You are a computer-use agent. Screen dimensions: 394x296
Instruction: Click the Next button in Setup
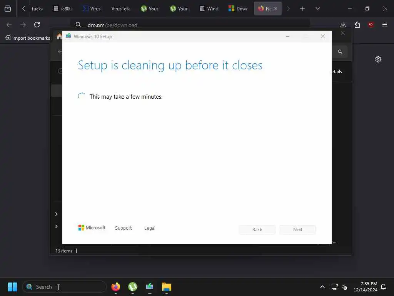(298, 230)
